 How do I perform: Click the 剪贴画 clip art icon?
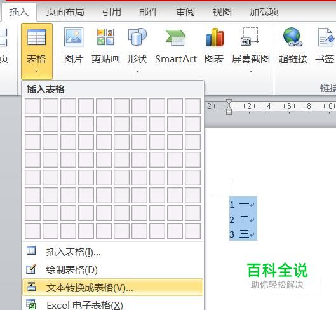coord(105,37)
